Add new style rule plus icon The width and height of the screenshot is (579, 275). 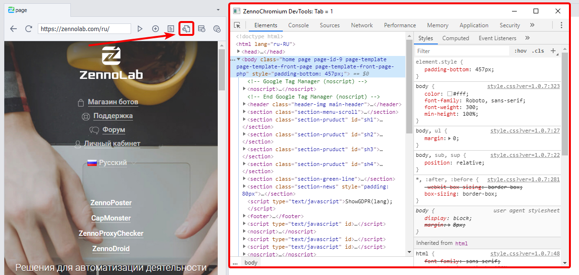pyautogui.click(x=553, y=51)
